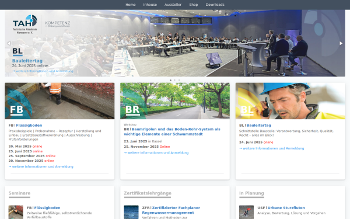Open Regenwassermanagement thumbnail under Zertifikatslehrgänge
Image resolution: width=350 pixels, height=219 pixels.
pos(131,212)
